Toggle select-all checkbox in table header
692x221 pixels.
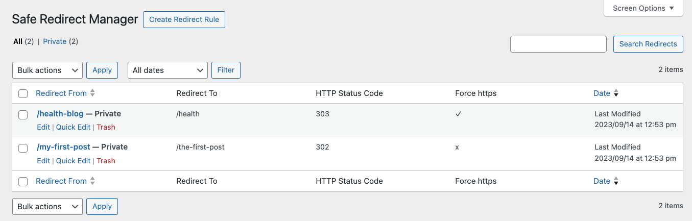pyautogui.click(x=23, y=93)
